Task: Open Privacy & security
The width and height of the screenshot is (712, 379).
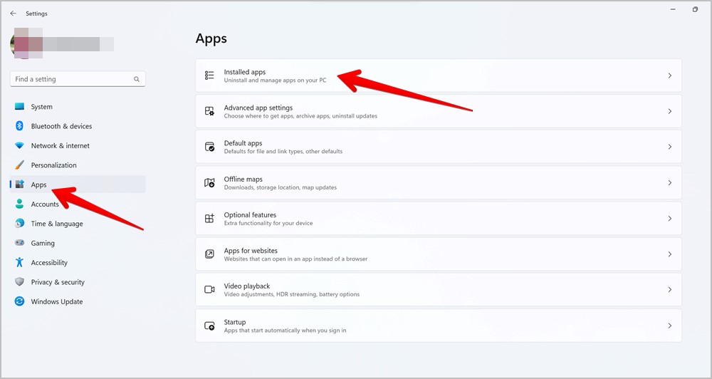Action: tap(58, 282)
